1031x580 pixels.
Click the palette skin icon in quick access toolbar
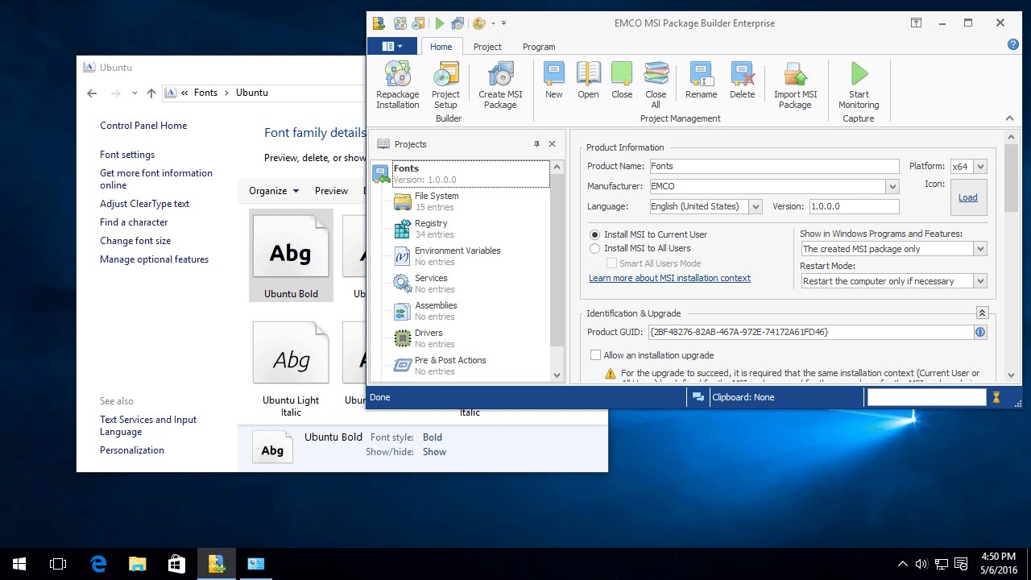(x=478, y=23)
